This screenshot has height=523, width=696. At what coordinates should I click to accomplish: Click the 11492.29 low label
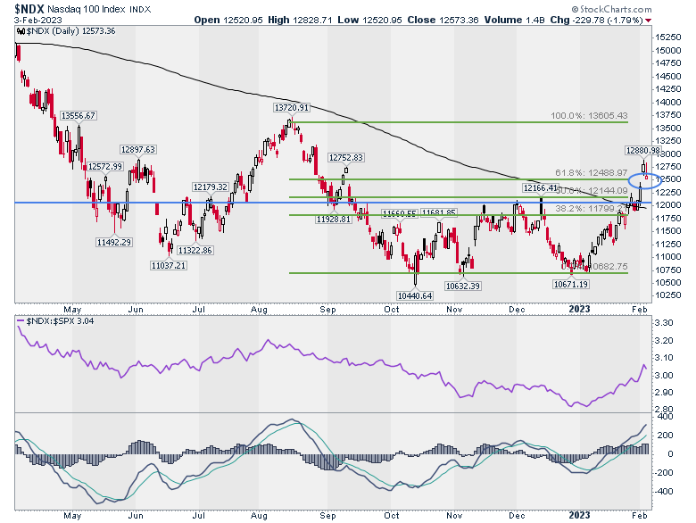pos(114,243)
